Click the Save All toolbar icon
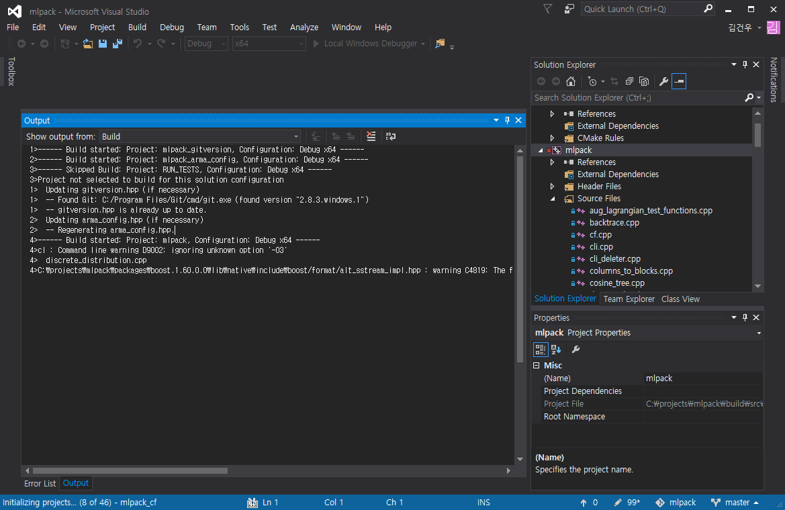Screen dimensions: 785x510 [x=118, y=44]
